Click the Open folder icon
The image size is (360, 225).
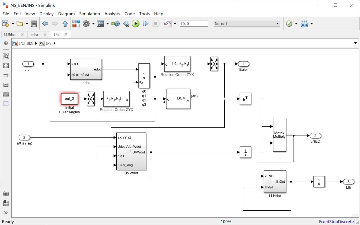[x=20, y=24]
